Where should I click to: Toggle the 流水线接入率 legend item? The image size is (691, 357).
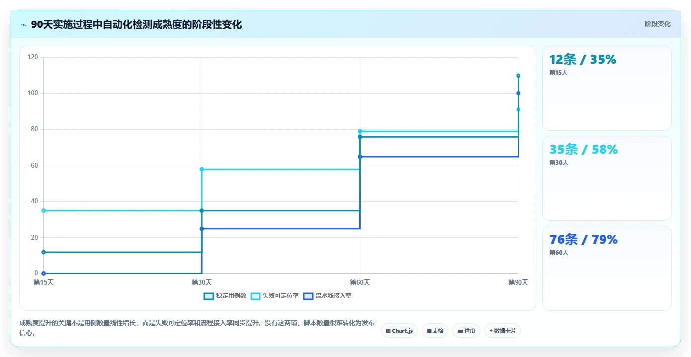tap(327, 296)
